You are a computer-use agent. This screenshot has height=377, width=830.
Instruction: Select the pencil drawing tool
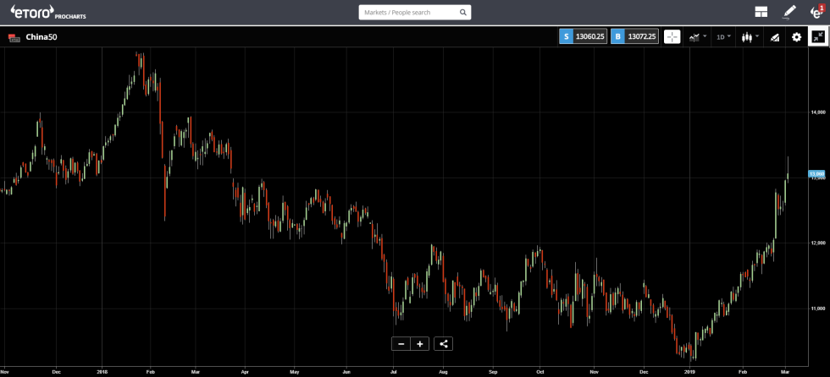pyautogui.click(x=789, y=12)
